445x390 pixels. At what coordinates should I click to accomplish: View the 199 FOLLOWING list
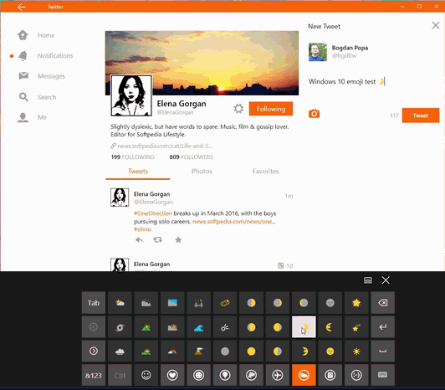click(133, 157)
